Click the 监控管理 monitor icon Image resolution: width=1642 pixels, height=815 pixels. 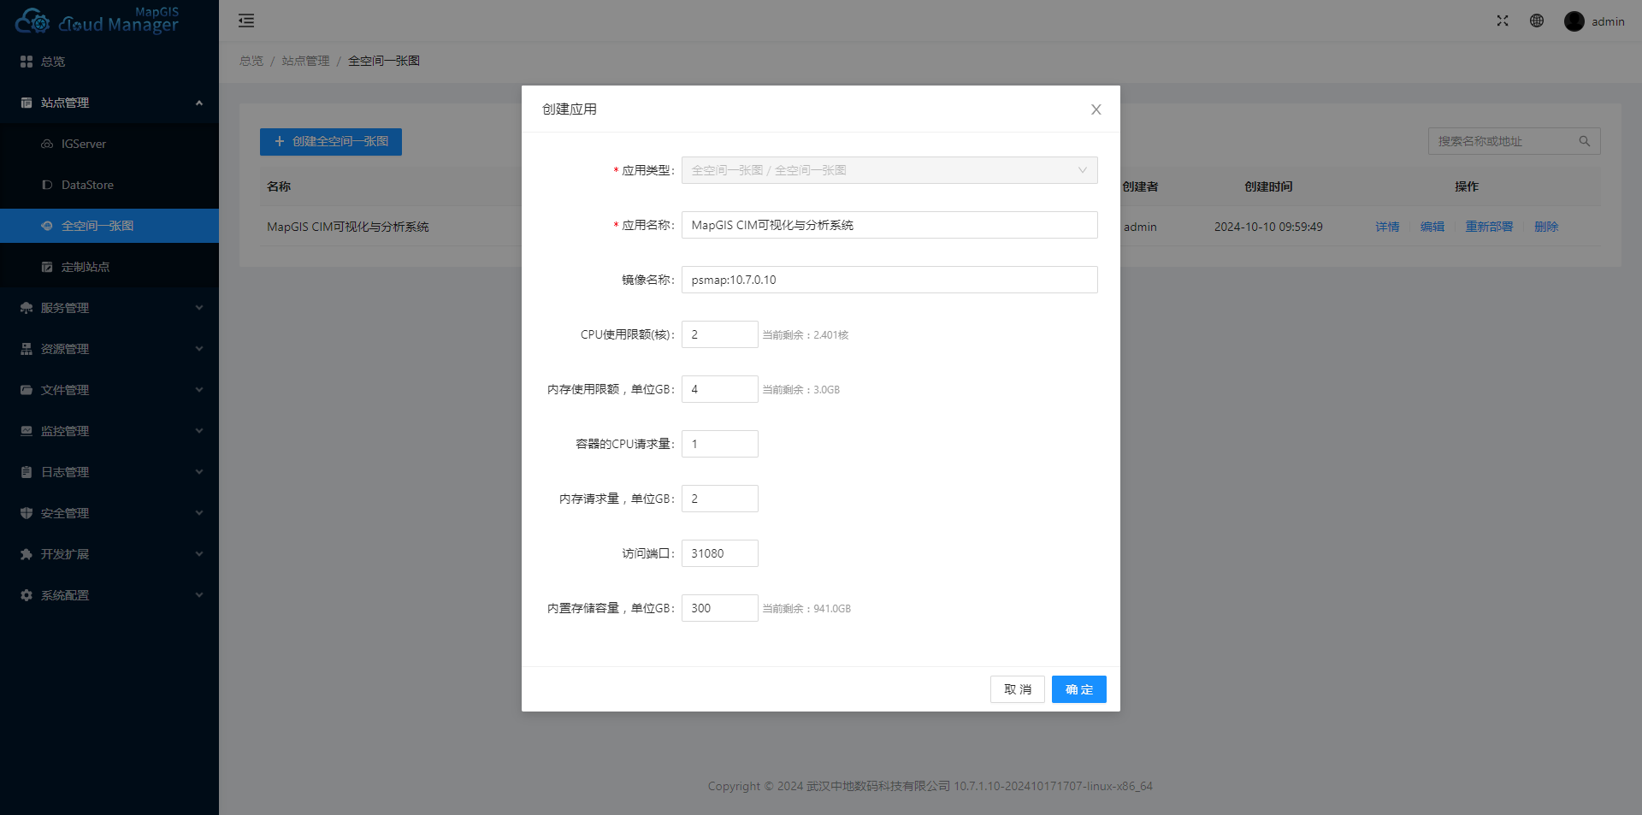click(x=27, y=431)
